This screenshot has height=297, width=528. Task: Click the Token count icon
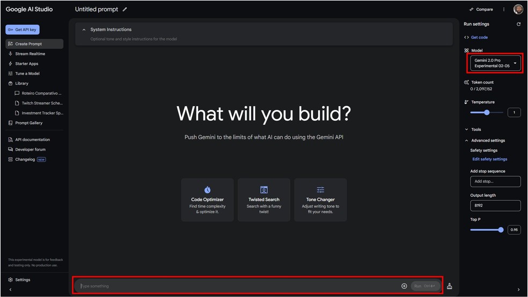(466, 82)
